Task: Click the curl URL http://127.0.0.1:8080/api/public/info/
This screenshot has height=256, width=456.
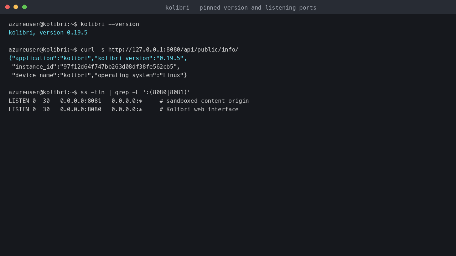Action: tap(173, 50)
